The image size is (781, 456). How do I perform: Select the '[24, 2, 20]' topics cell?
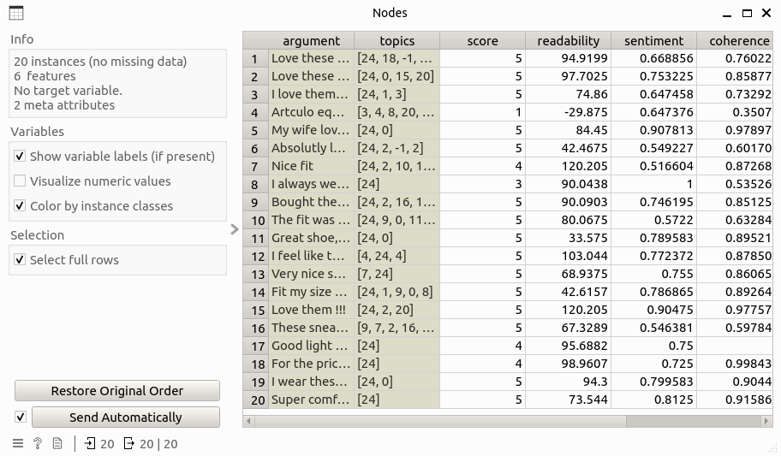point(397,311)
